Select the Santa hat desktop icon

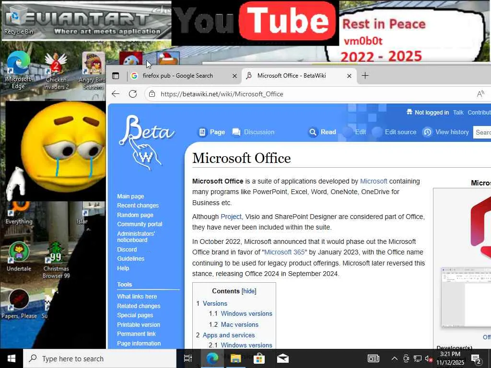coord(168,59)
